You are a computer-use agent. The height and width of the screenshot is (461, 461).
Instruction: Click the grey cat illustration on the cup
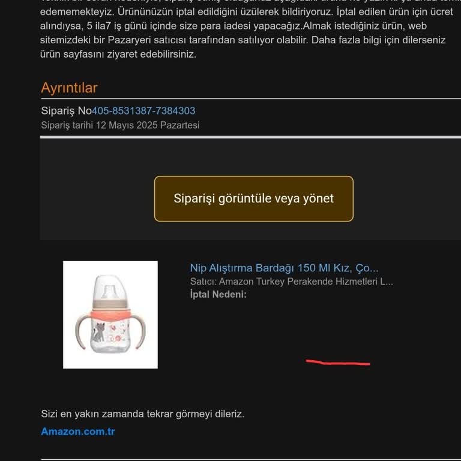pos(99,332)
